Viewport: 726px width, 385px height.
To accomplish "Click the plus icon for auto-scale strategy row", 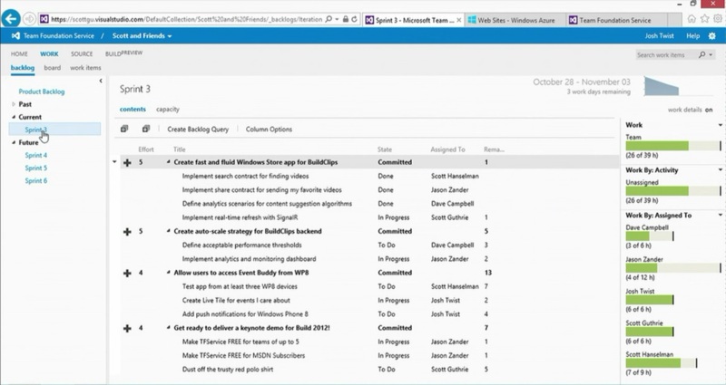I will 127,231.
